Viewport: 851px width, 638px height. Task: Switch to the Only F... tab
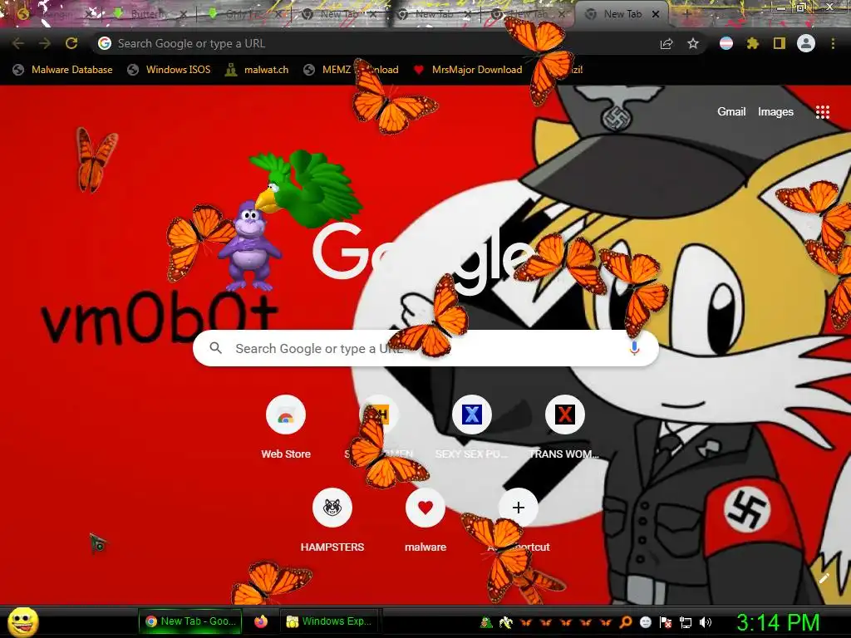point(244,15)
